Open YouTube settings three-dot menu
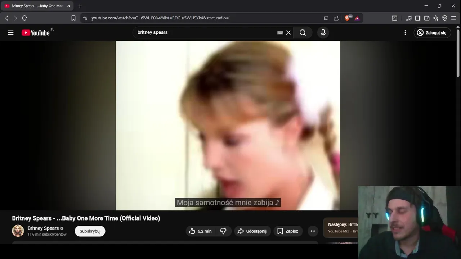The height and width of the screenshot is (259, 461). [x=405, y=33]
